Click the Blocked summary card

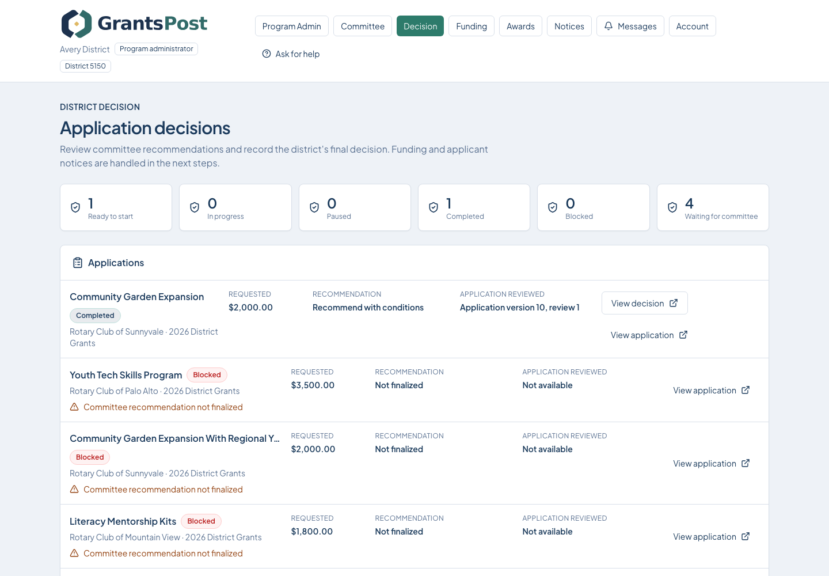click(x=594, y=207)
